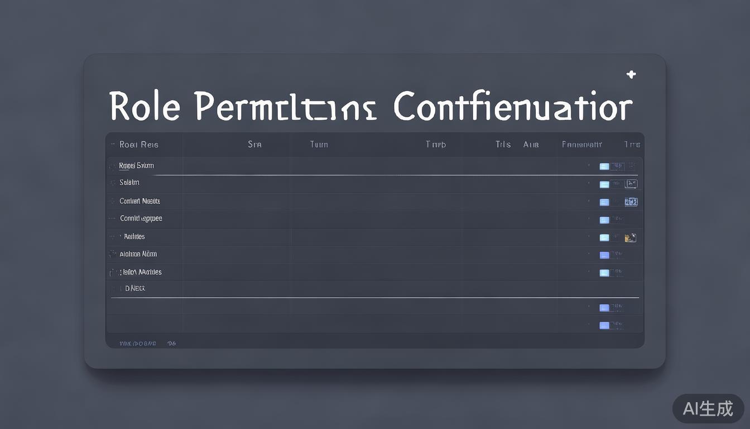The height and width of the screenshot is (429, 750).
Task: Click the framed icon at the end of the Solatm row
Action: click(631, 183)
